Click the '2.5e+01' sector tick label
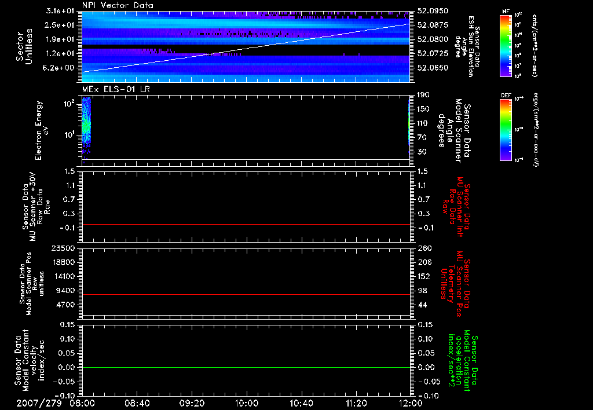Viewport: 593px width, 410px height. click(x=60, y=25)
